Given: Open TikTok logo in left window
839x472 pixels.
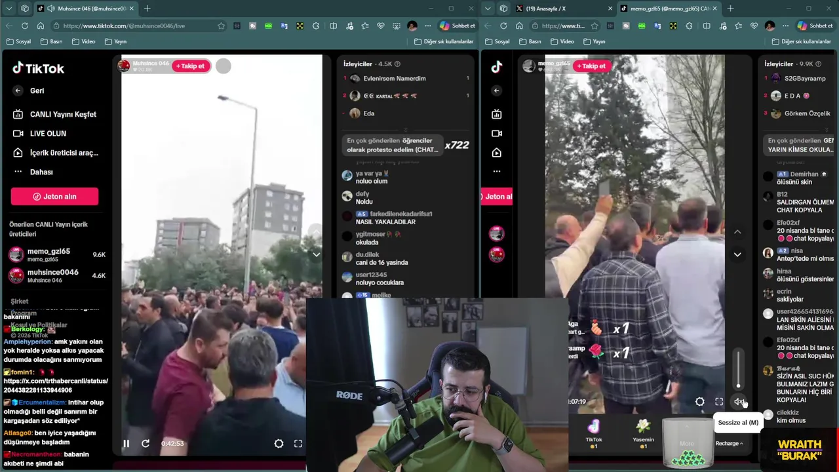Looking at the screenshot, I should 38,68.
